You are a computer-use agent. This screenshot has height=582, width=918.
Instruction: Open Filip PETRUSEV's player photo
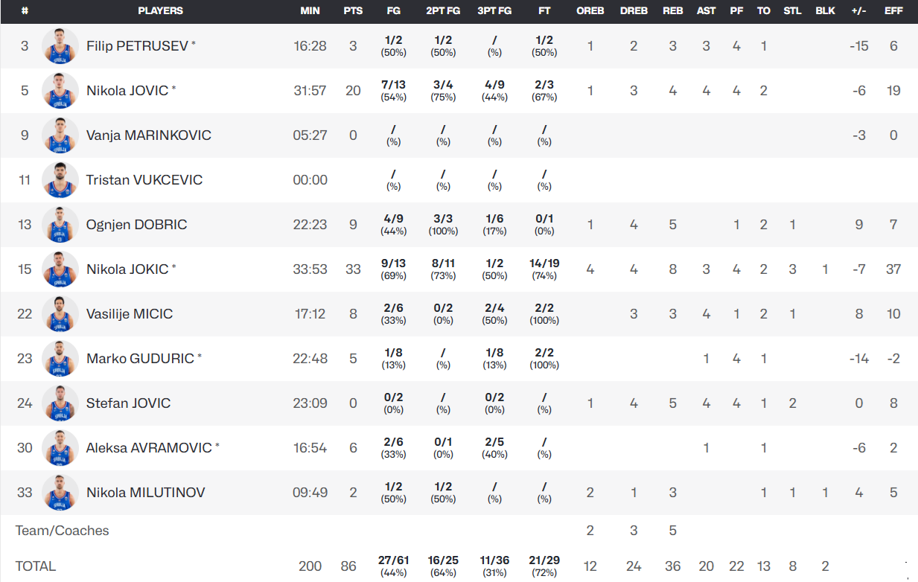(x=60, y=46)
